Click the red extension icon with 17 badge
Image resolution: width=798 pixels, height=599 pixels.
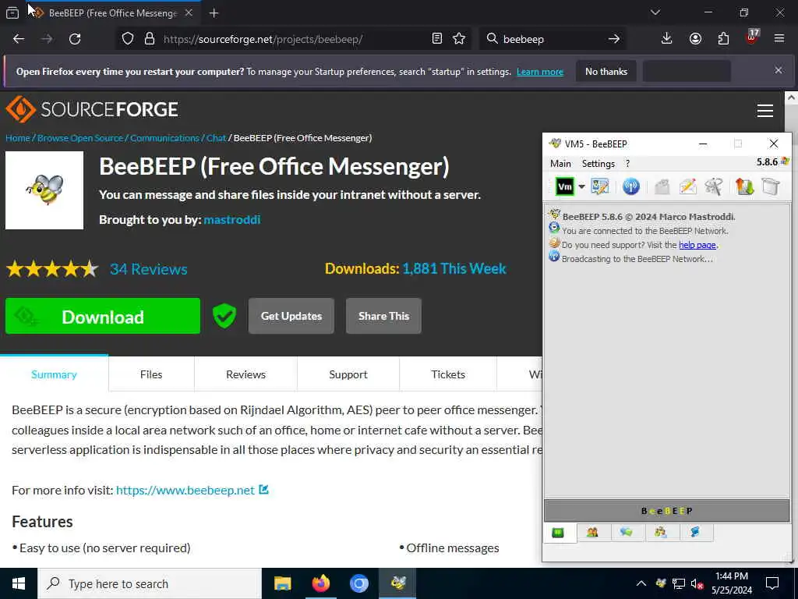pyautogui.click(x=752, y=37)
